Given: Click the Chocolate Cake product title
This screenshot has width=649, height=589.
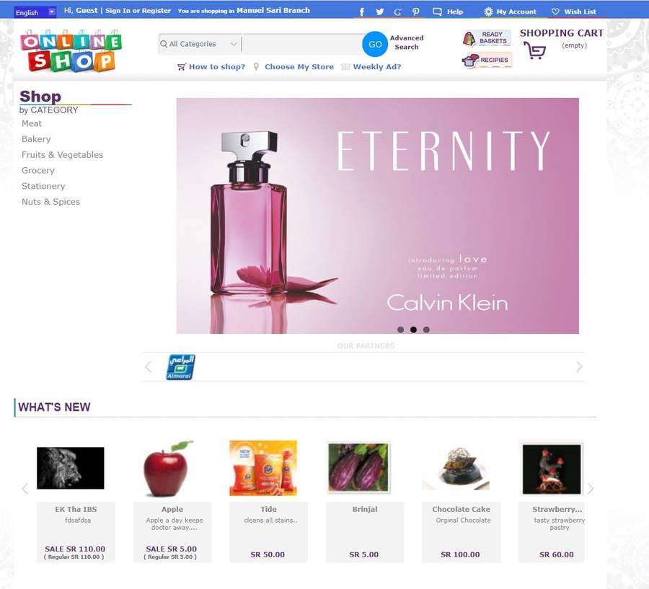Looking at the screenshot, I should (x=461, y=509).
